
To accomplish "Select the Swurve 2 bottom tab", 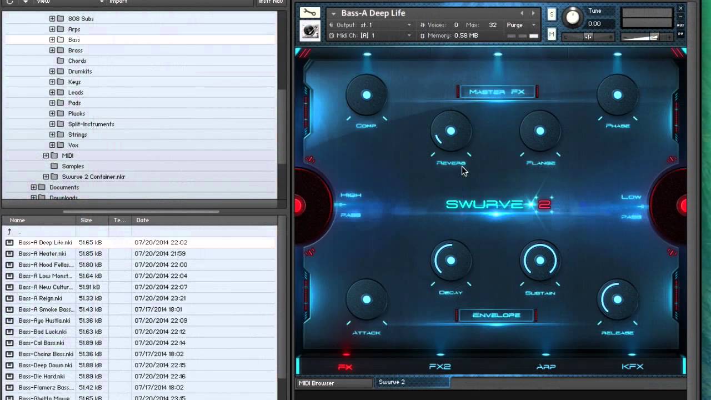I will point(412,382).
